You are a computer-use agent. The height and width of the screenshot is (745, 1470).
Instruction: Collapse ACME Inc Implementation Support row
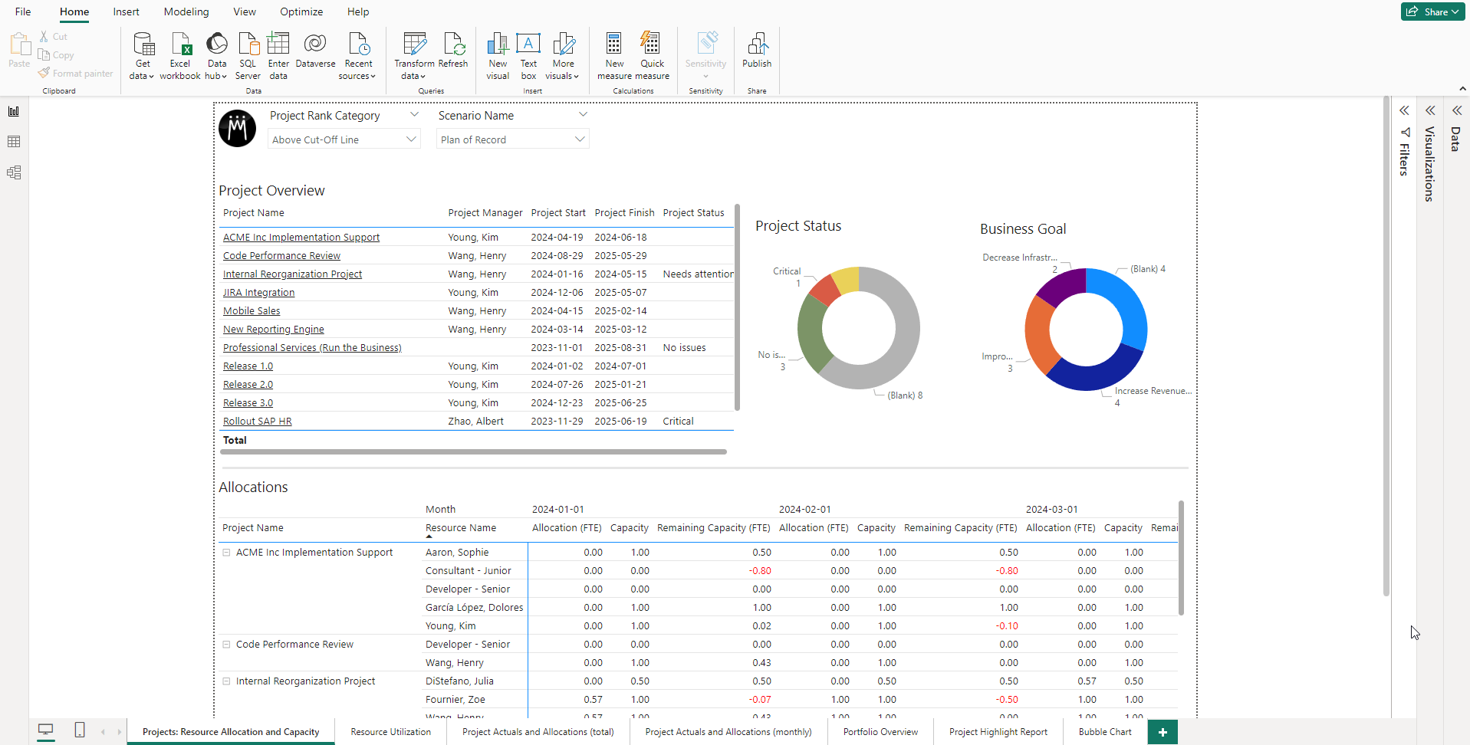227,553
